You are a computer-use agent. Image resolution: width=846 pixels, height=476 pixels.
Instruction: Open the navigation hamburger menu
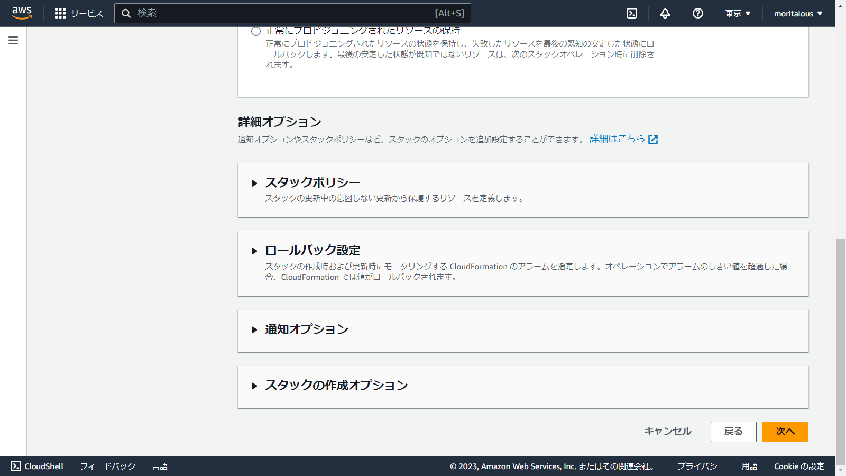coord(13,40)
